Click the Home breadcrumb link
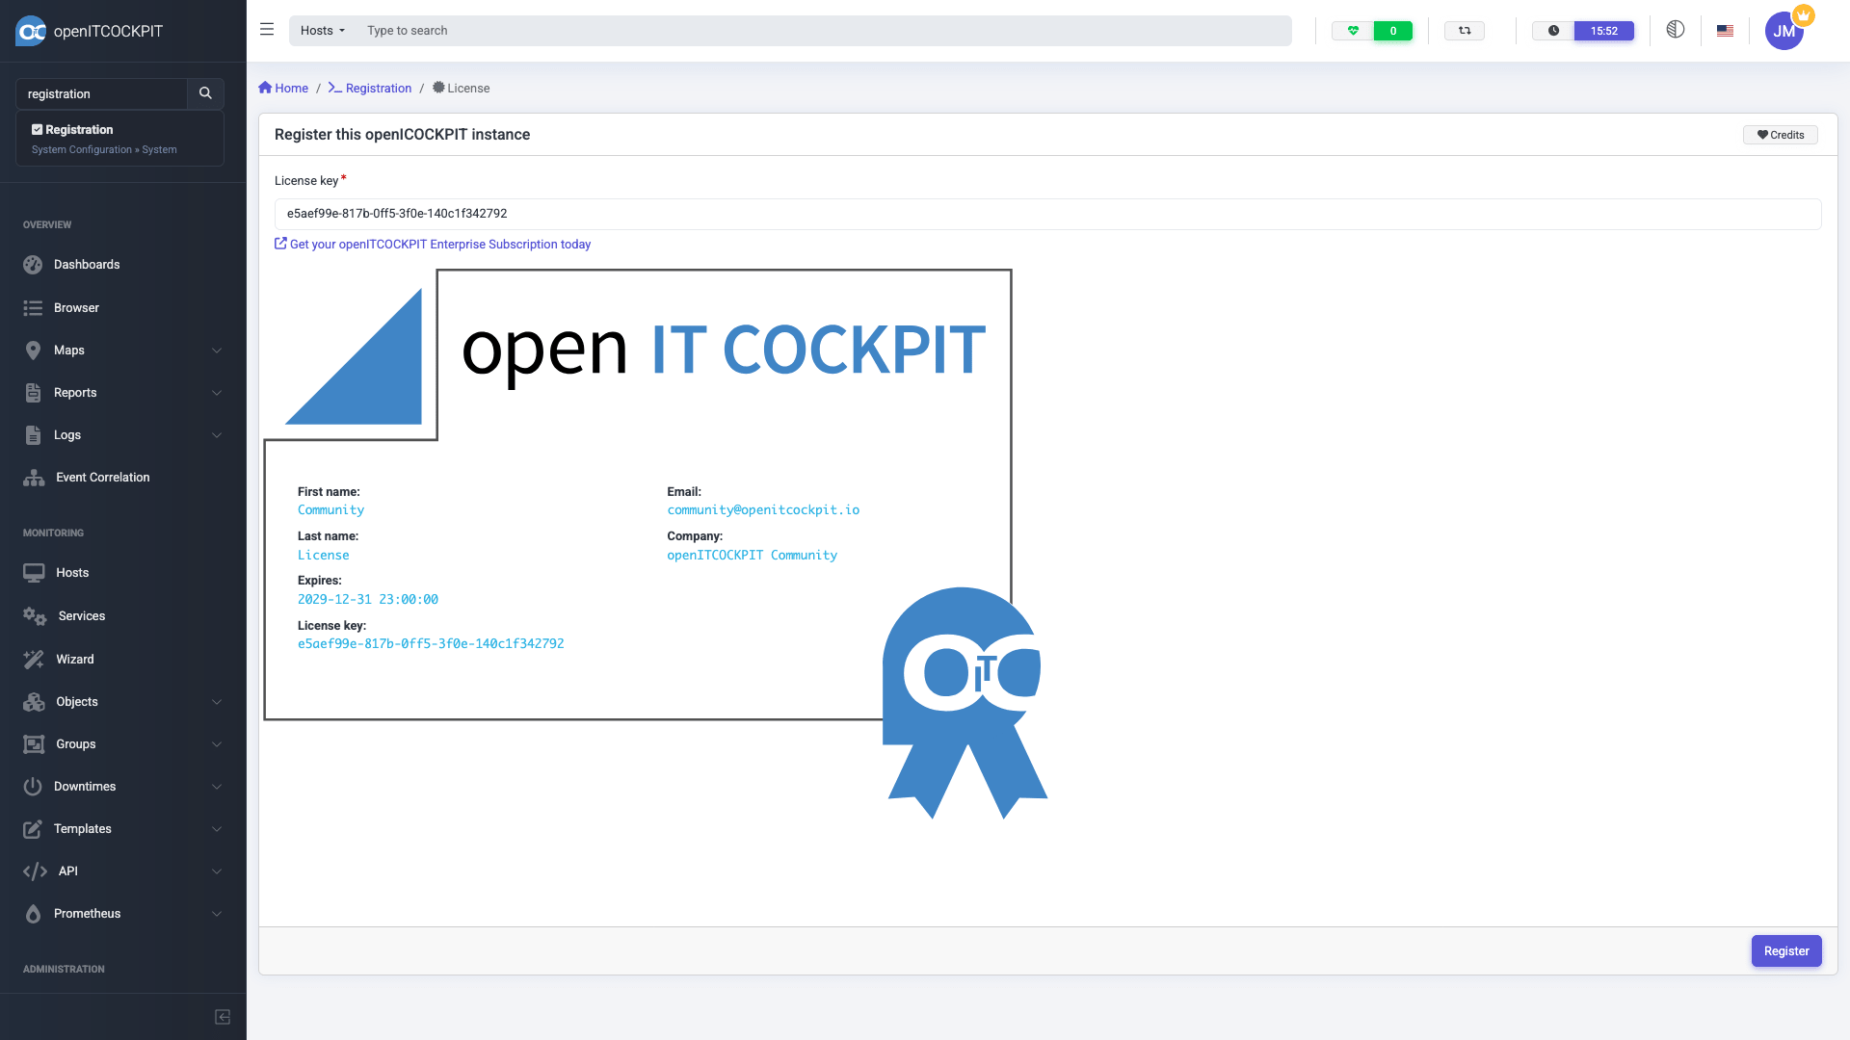The width and height of the screenshot is (1850, 1040). [283, 88]
